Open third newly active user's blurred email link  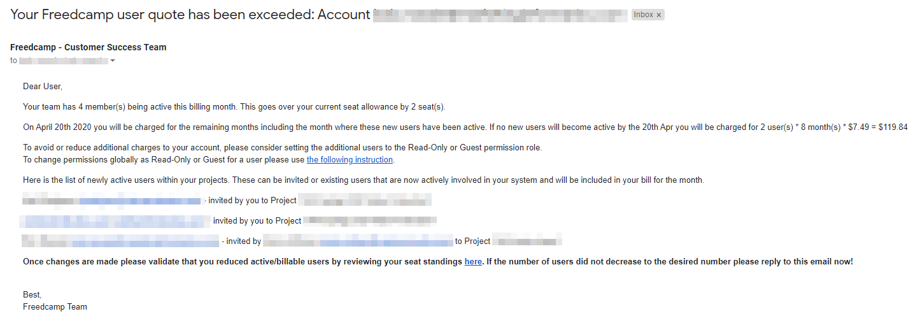[145, 241]
